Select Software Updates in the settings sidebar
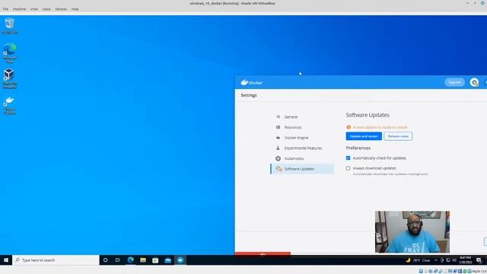The height and width of the screenshot is (274, 487). tap(302, 169)
